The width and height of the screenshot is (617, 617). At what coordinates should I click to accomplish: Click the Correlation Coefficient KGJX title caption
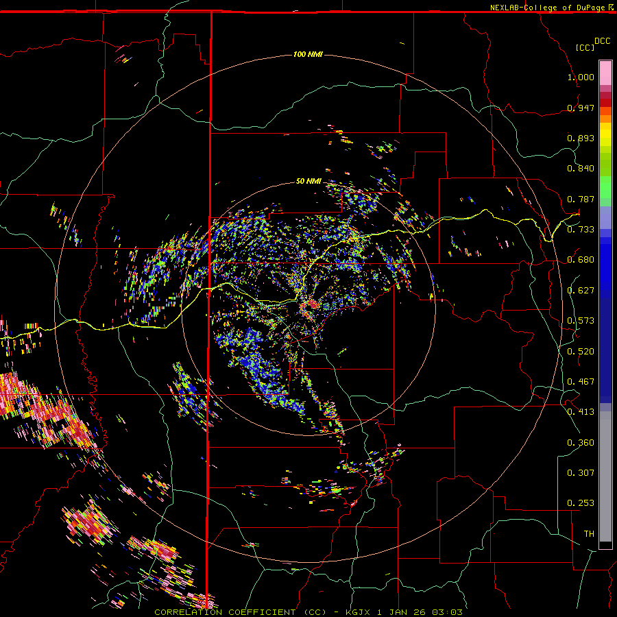[308, 612]
